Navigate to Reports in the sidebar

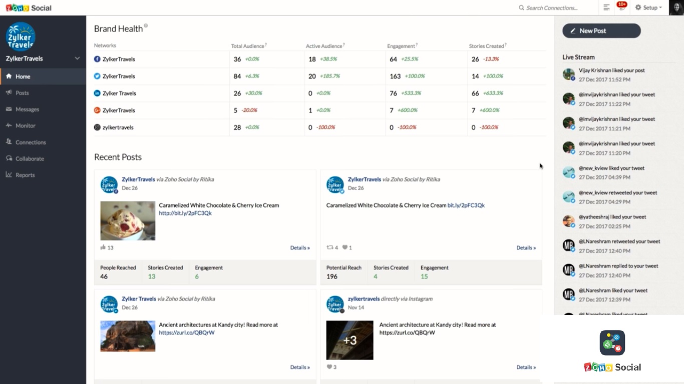tap(25, 175)
